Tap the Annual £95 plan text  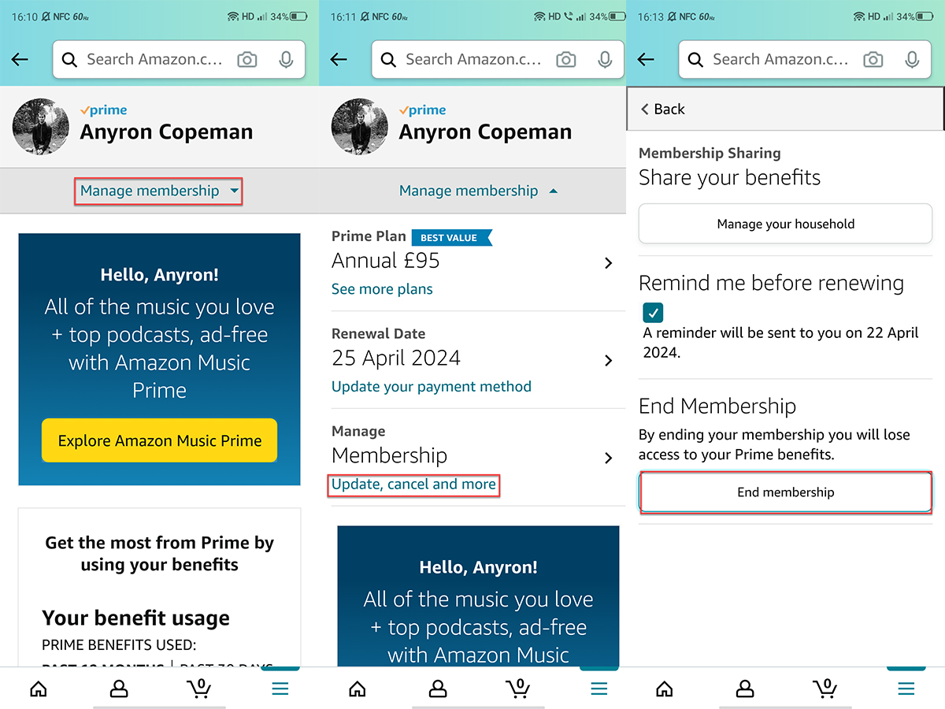click(386, 261)
